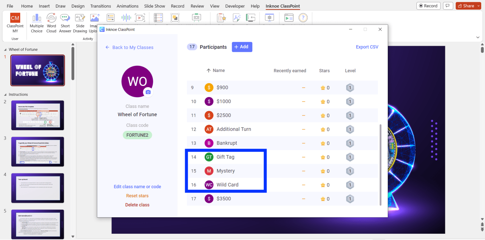This screenshot has width=485, height=240.
Task: Expand the Share button dropdown arrow
Action: (478, 6)
